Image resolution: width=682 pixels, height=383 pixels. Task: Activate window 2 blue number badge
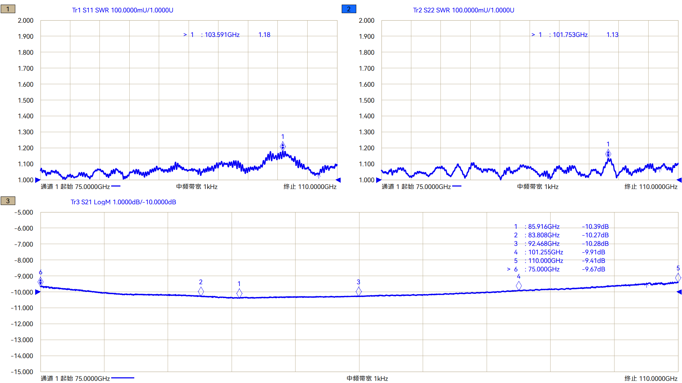click(348, 9)
